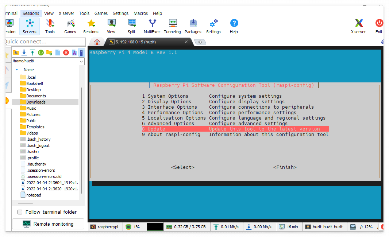The height and width of the screenshot is (237, 389).
Task: Click the Quick connect input field
Action: (45, 42)
